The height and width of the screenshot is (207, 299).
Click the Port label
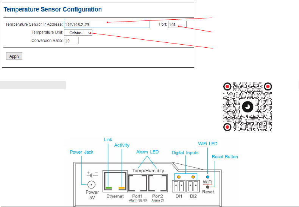[x=163, y=24]
